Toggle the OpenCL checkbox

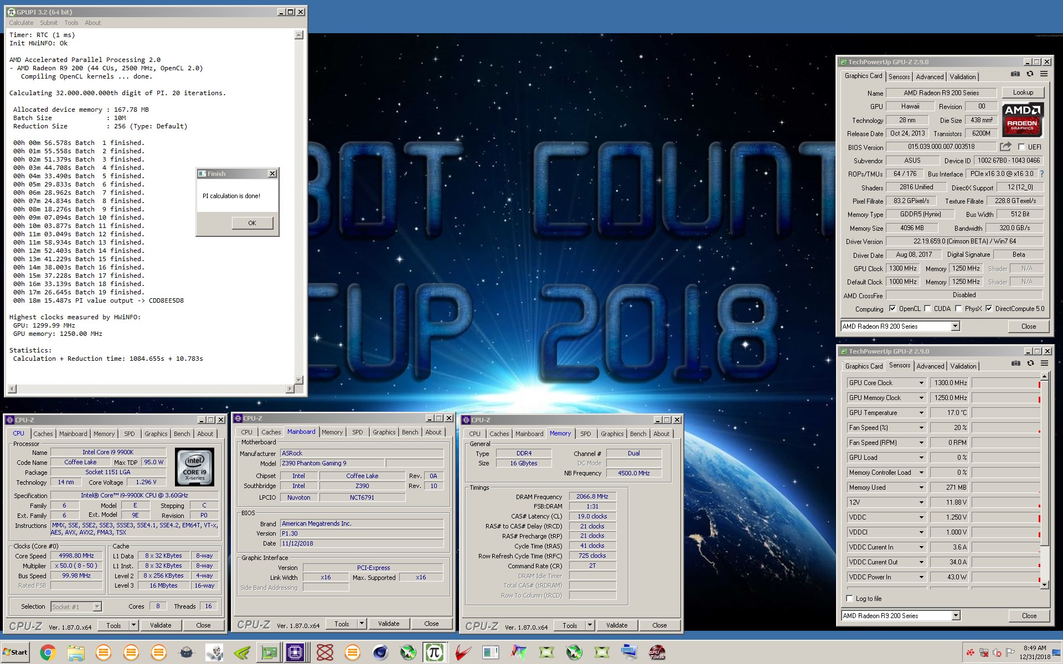tap(892, 309)
